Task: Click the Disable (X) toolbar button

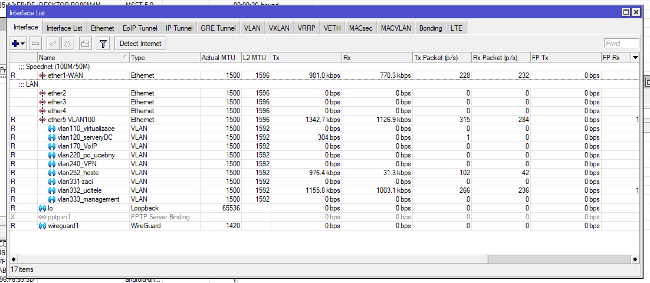Action: click(x=68, y=43)
